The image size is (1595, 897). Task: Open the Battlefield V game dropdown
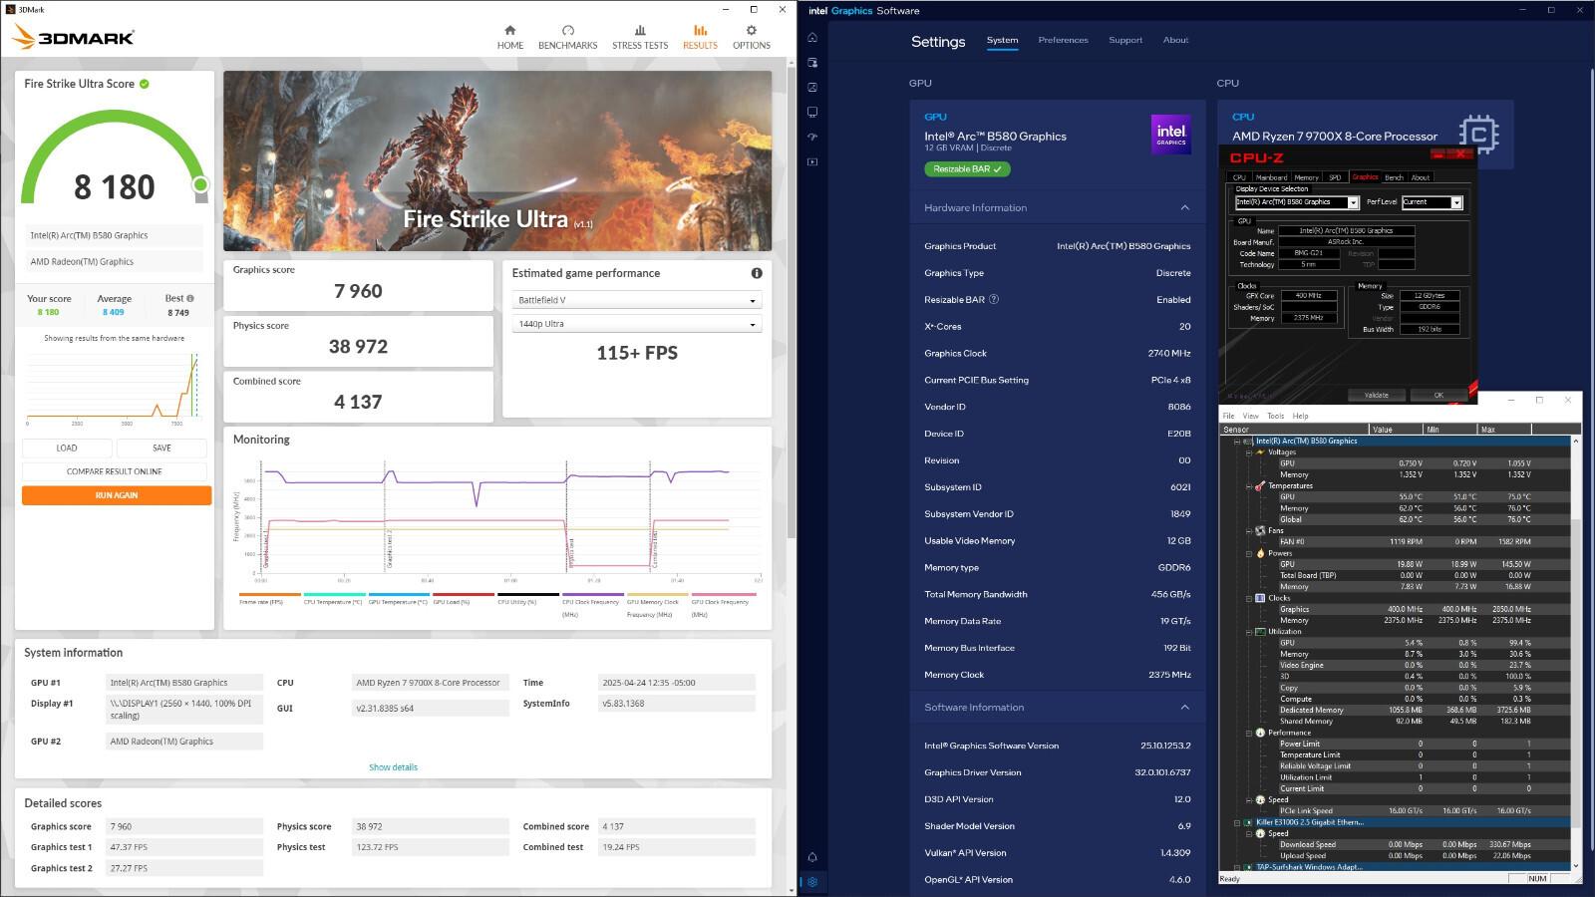tap(637, 300)
